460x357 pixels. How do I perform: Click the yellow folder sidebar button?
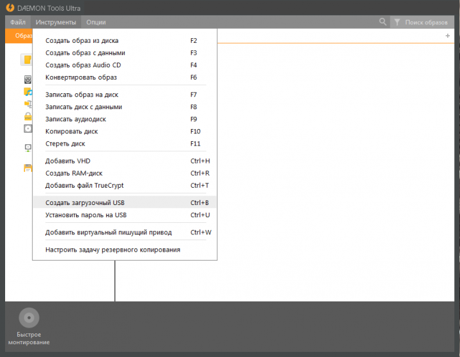(26, 59)
